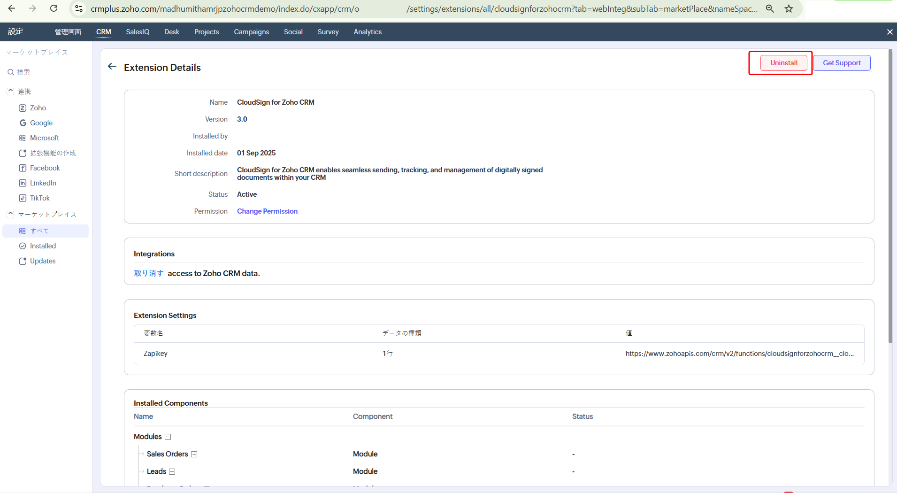Open Google under 連携
This screenshot has height=493, width=897.
tap(41, 123)
